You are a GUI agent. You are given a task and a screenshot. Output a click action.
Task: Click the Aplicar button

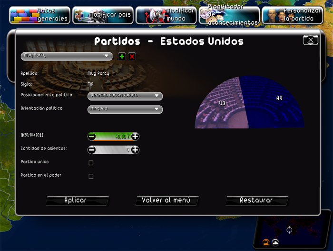point(77,201)
